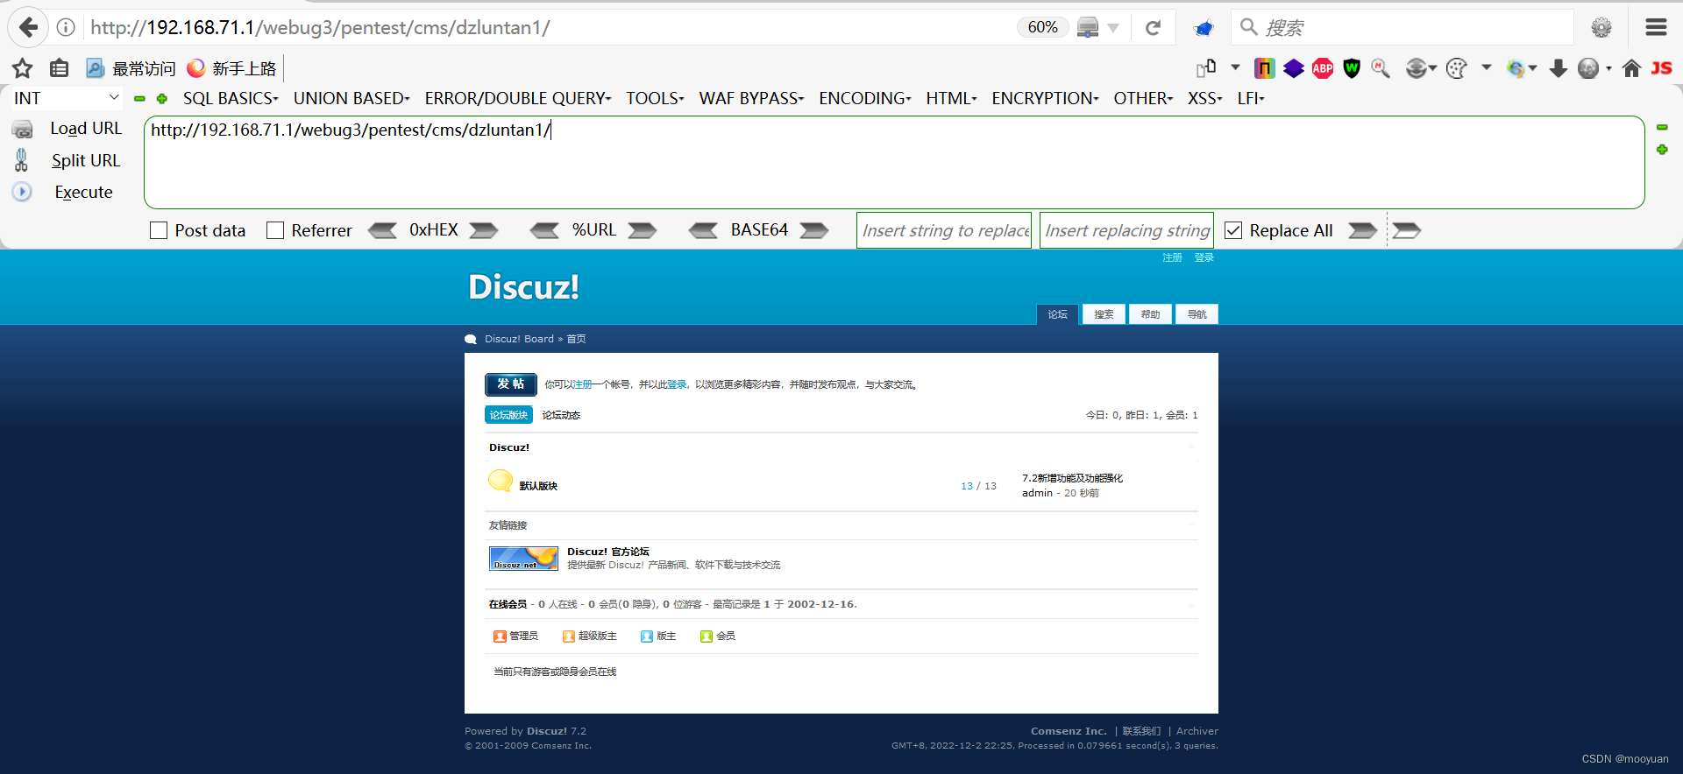Click the magnifier H extension icon

1381,68
